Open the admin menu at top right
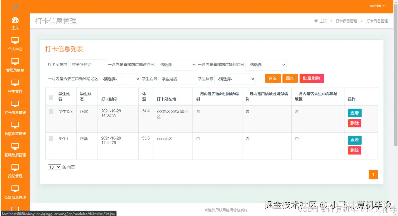The height and width of the screenshot is (216, 398). click(377, 6)
